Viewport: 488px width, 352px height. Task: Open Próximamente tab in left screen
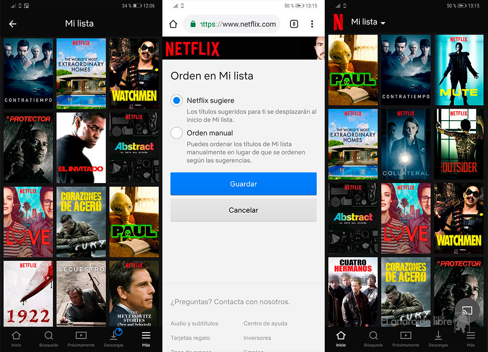pyautogui.click(x=81, y=339)
